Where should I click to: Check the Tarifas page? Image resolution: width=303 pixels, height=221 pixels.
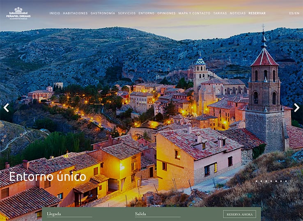(x=220, y=13)
